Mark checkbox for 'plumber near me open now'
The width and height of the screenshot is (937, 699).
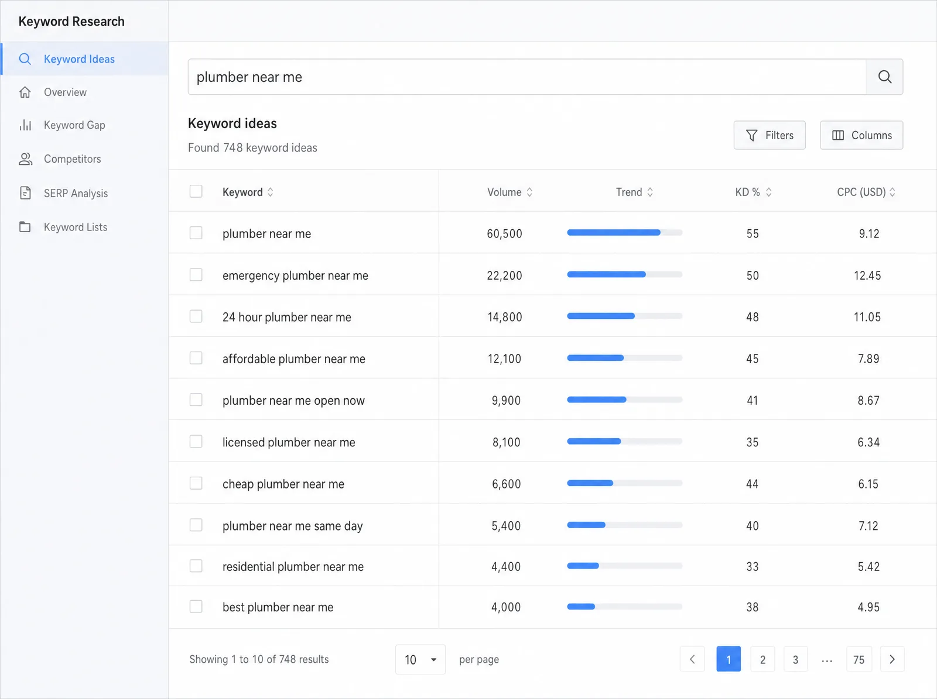pos(196,400)
